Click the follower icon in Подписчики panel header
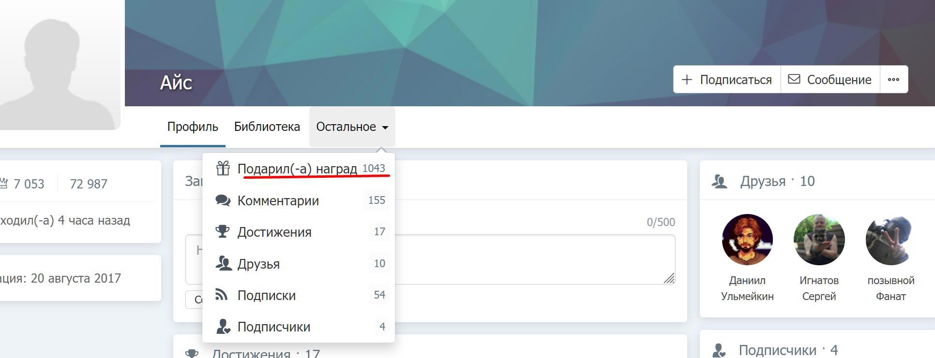935x358 pixels. click(718, 350)
